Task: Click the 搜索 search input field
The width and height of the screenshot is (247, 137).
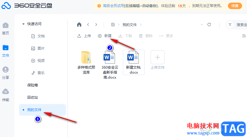Action: click(x=241, y=25)
